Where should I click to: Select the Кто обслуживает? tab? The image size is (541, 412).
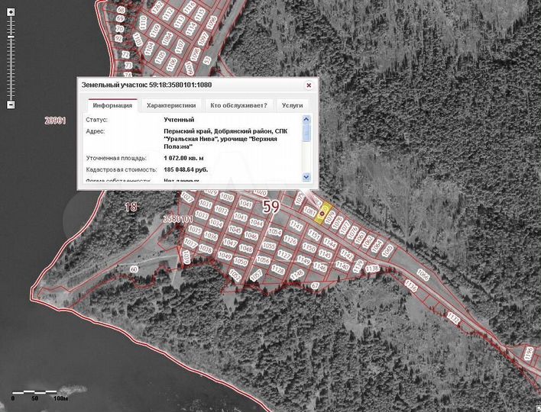point(238,105)
